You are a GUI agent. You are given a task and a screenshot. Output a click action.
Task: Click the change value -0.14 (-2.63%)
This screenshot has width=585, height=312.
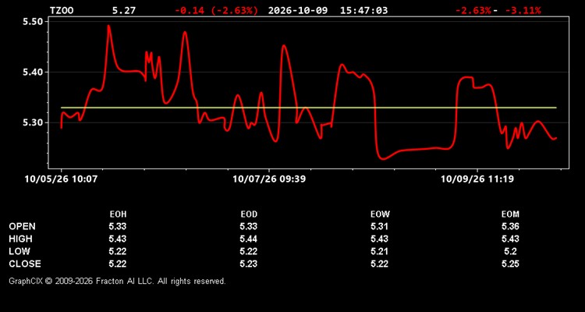(x=216, y=10)
